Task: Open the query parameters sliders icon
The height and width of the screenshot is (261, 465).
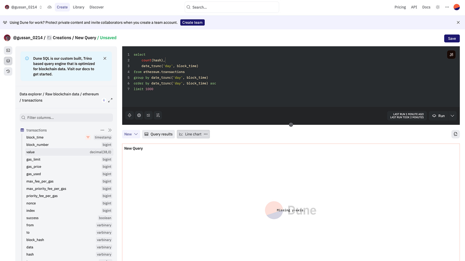Action: (x=158, y=116)
